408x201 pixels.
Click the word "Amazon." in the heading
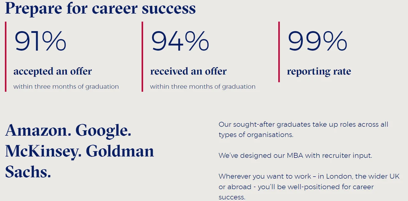coord(38,130)
